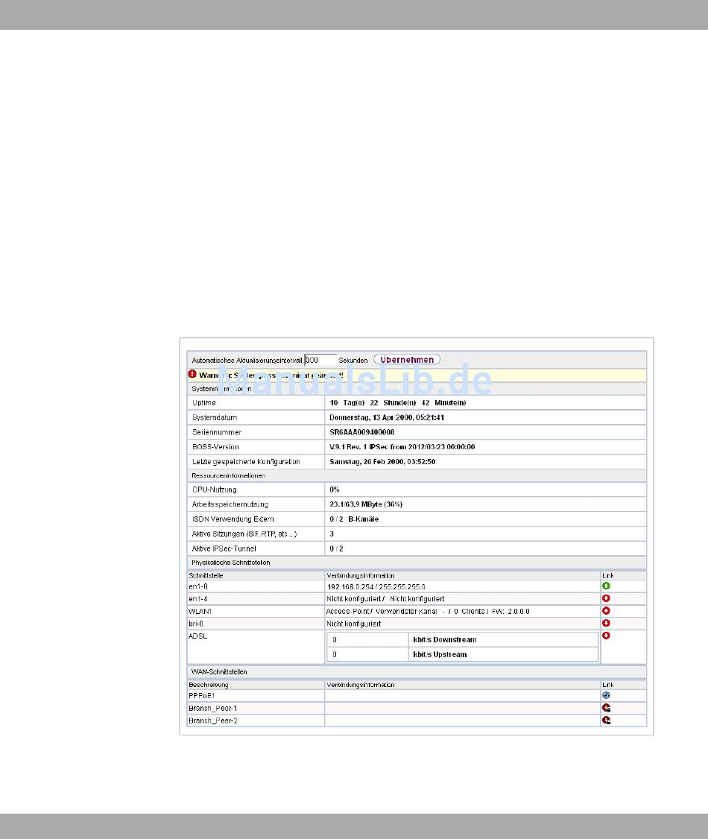Click the PPPoE1 WAN interface entry

tap(202, 696)
